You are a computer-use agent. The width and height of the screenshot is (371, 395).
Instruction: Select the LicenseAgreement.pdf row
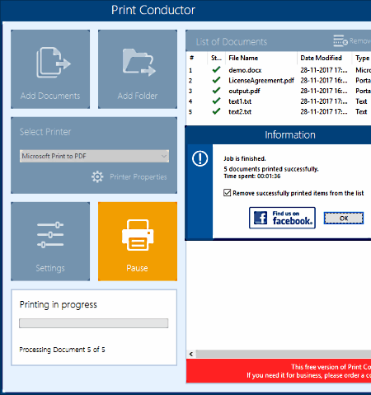(279, 81)
